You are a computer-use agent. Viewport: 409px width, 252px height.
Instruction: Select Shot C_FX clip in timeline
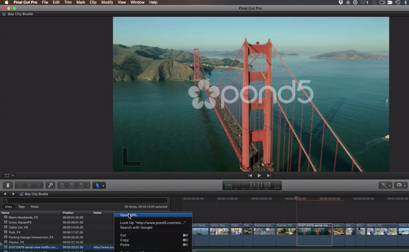coord(382,234)
